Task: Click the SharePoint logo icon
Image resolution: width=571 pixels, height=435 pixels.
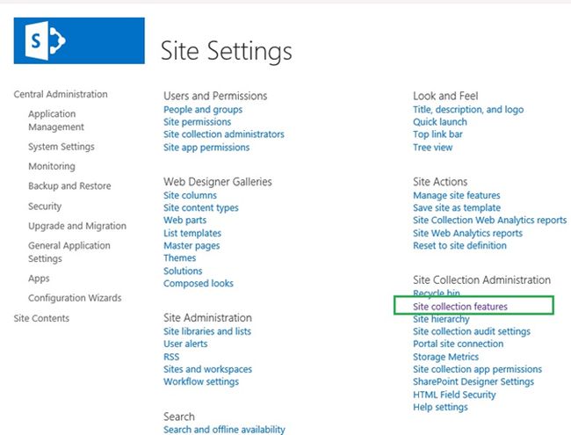Action: click(79, 40)
